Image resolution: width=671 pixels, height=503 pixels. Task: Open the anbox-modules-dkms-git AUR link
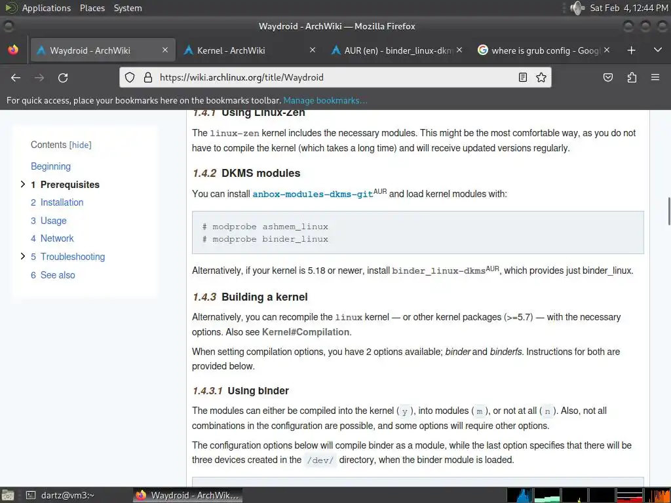click(313, 194)
